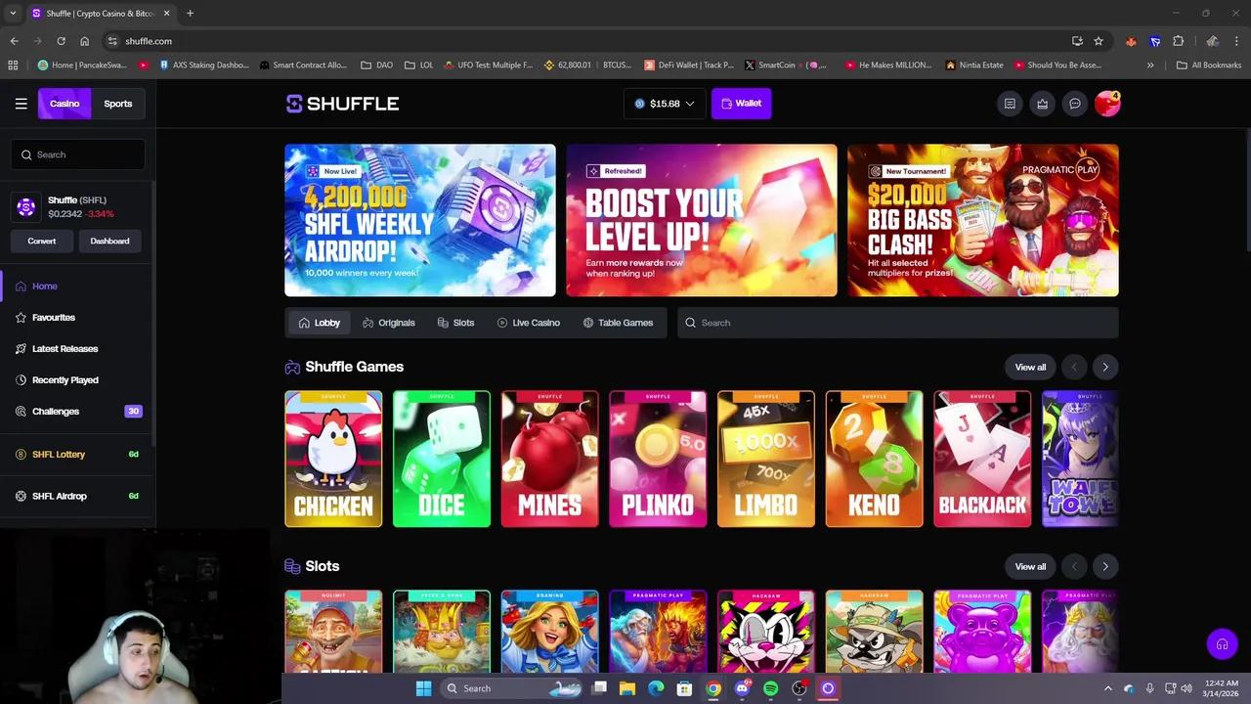
Task: Click the Slots carousel next arrow
Action: 1105,566
